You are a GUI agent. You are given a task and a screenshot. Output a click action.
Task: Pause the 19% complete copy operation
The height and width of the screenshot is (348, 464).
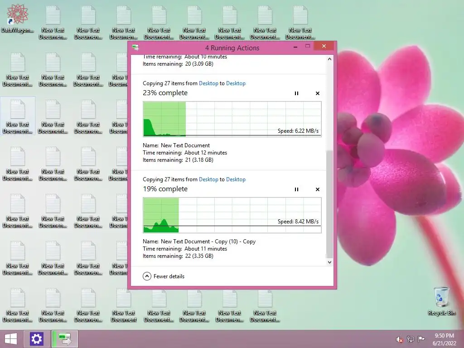[x=296, y=189]
